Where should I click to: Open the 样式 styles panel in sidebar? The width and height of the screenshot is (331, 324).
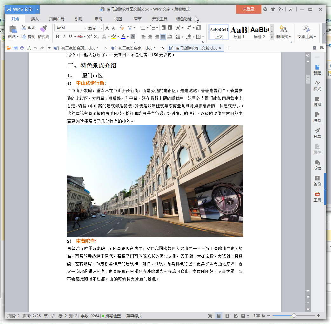317,85
